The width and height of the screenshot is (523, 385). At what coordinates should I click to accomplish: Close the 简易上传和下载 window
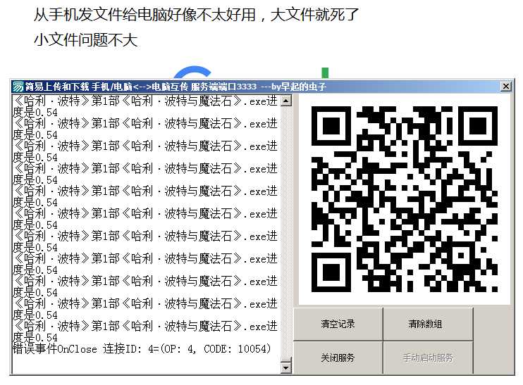coord(505,87)
